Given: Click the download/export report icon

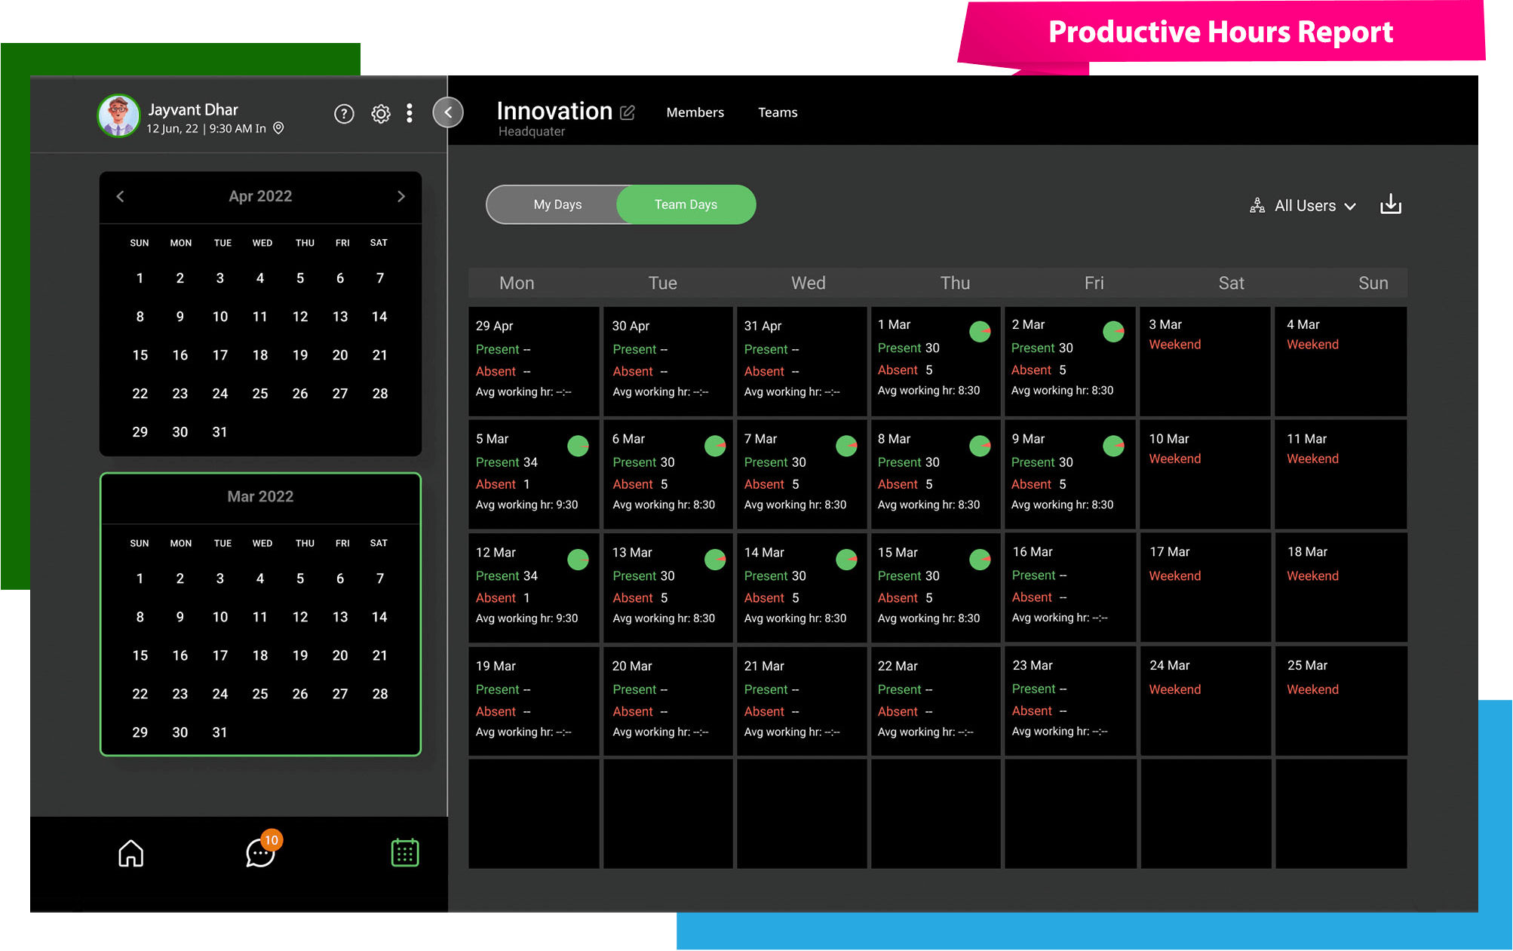Looking at the screenshot, I should (1392, 205).
